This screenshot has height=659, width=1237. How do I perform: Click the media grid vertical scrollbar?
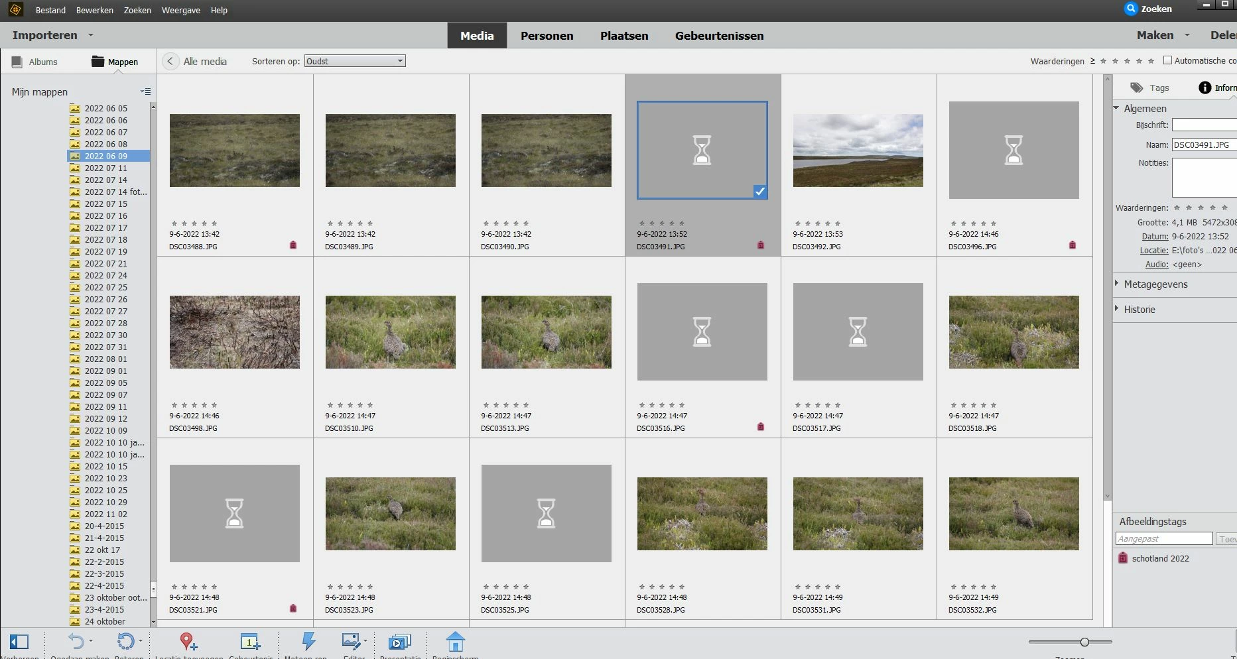click(1107, 288)
